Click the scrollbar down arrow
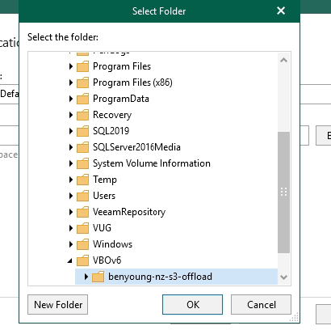331x330 pixels. [x=283, y=277]
